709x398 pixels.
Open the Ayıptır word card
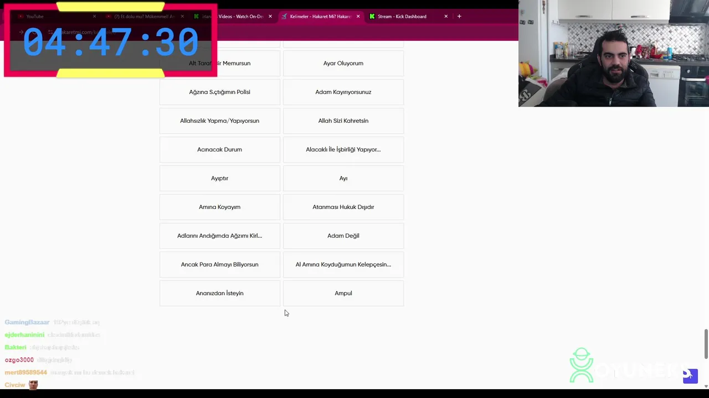coord(220,178)
